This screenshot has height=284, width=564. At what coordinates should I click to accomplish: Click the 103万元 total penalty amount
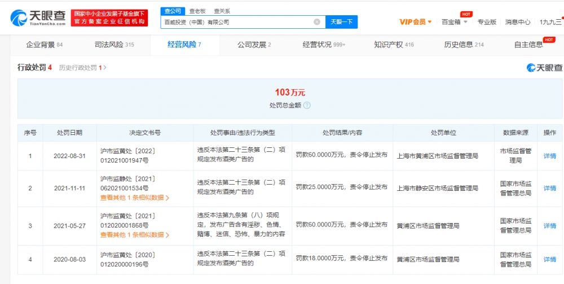290,93
